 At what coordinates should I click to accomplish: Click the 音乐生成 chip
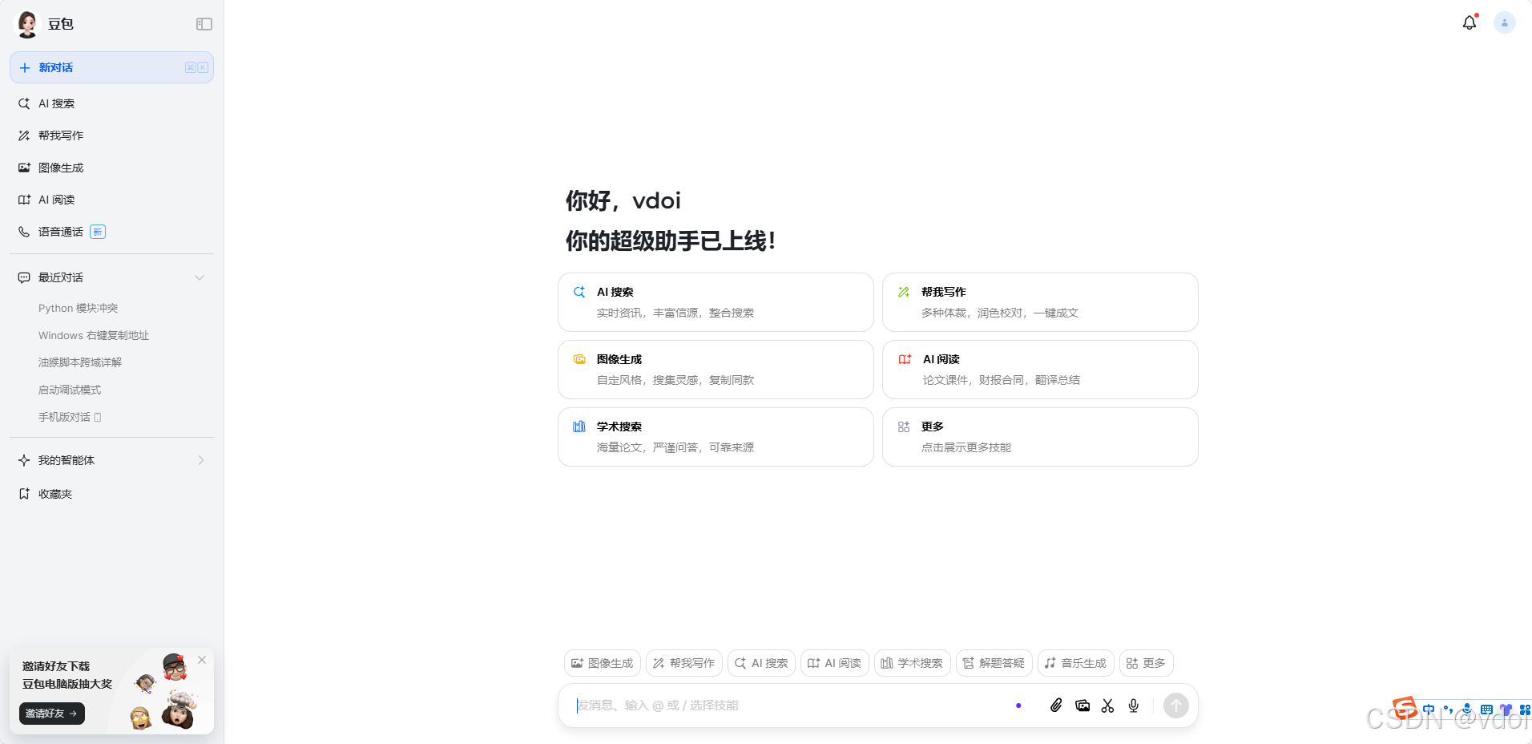click(x=1075, y=663)
